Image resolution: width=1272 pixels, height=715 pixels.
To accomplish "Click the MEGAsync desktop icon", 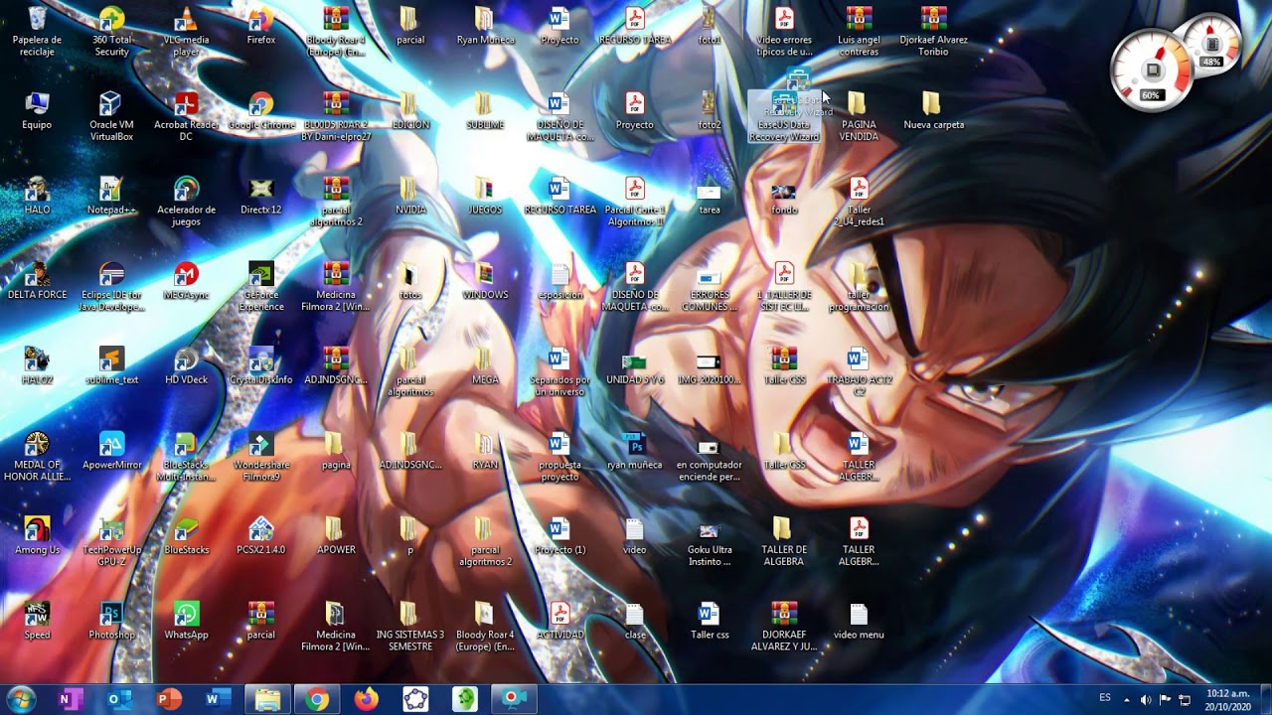I will (x=186, y=280).
